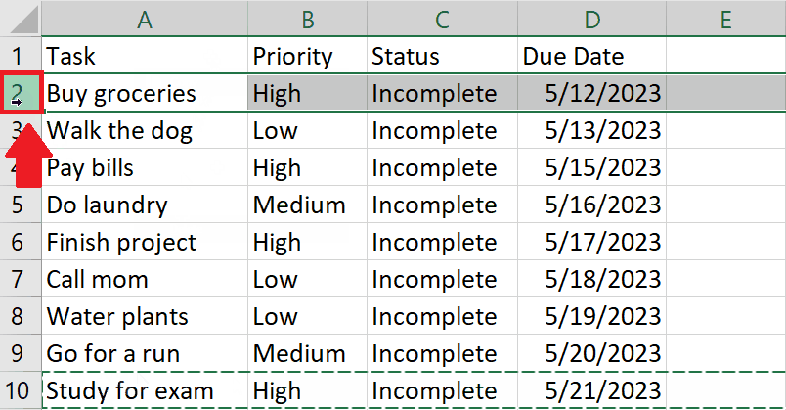Click the Medium priority for Do laundry
Screen dimensions: 786x410
pyautogui.click(x=307, y=205)
